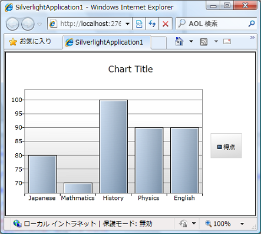Click the Physics bar in chart
261x234 pixels.
click(x=149, y=160)
